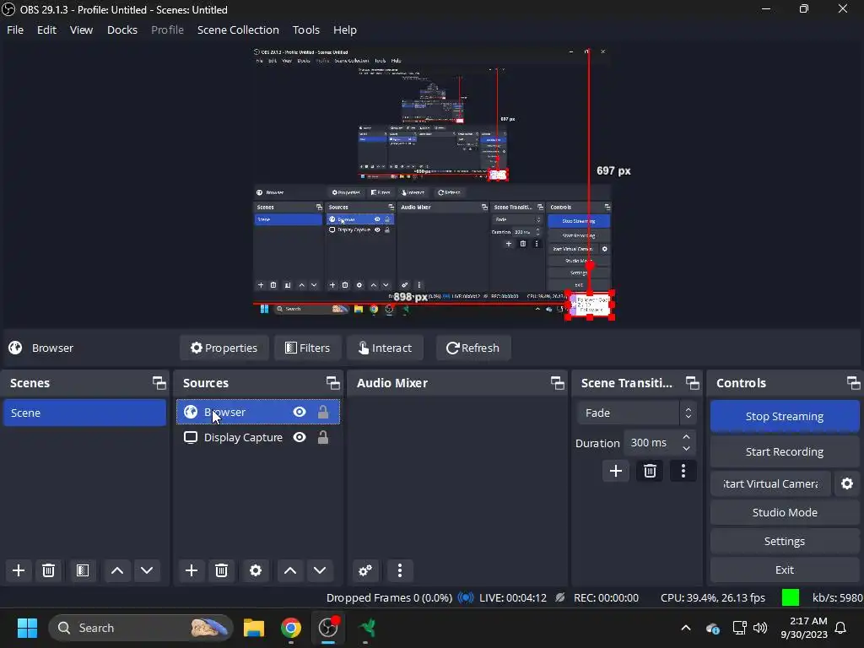Open the Edit menu
This screenshot has height=648, width=864.
pyautogui.click(x=46, y=30)
